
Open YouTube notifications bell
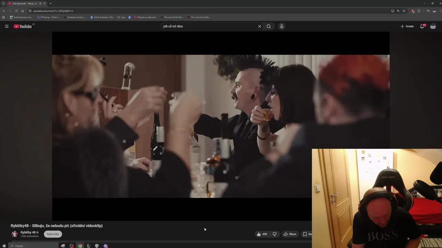click(422, 26)
